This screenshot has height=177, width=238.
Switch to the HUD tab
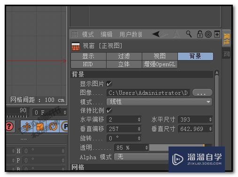[88, 64]
